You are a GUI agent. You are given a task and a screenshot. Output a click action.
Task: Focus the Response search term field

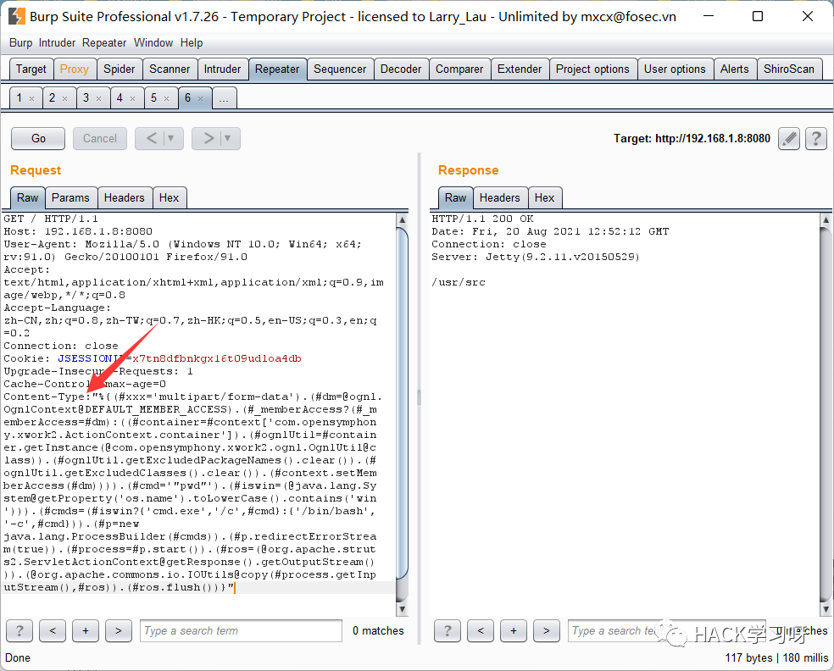tap(667, 631)
